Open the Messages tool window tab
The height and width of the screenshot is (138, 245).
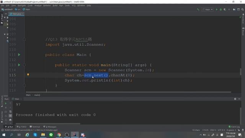50,127
